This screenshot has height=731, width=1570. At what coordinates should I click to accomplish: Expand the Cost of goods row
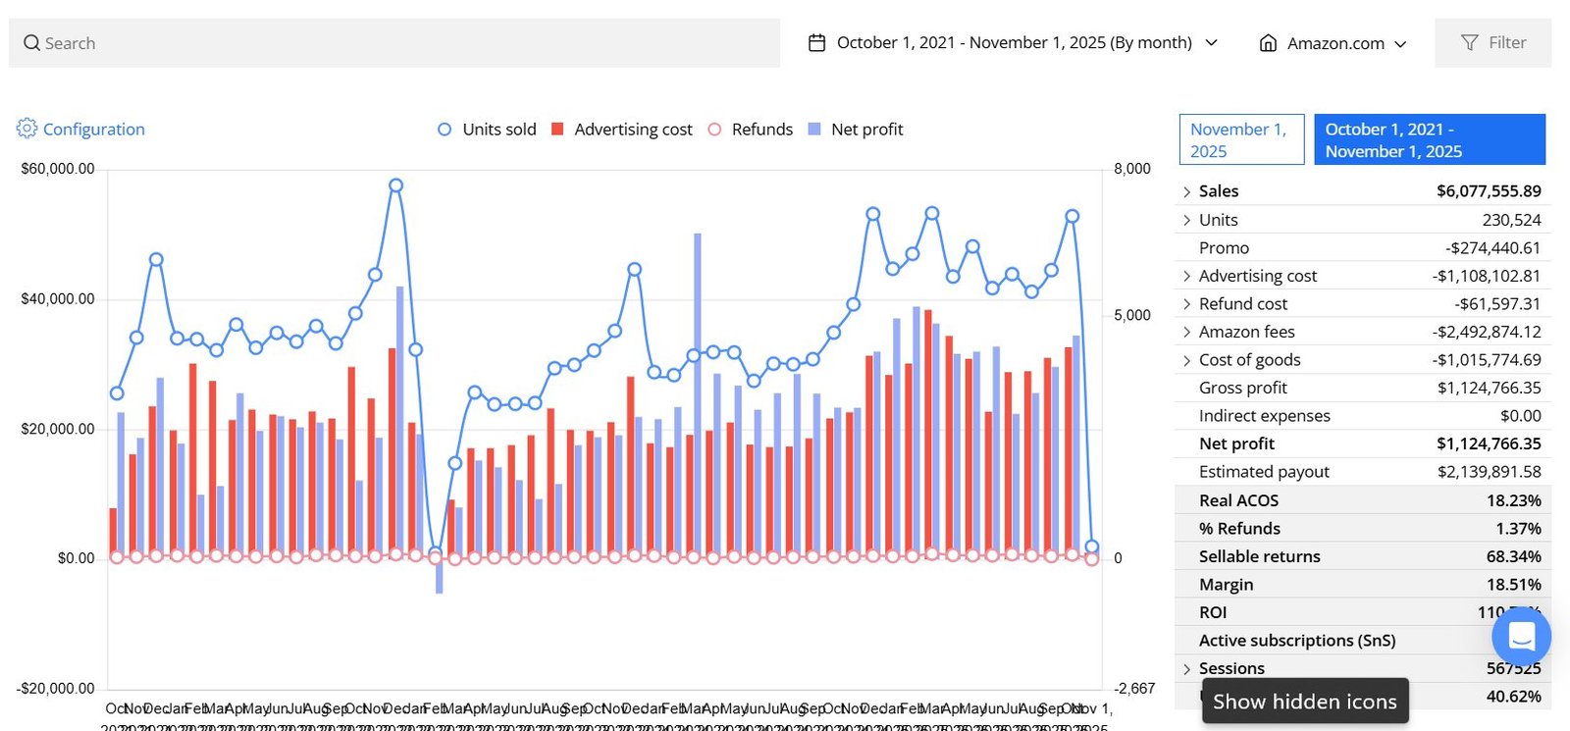tap(1186, 361)
